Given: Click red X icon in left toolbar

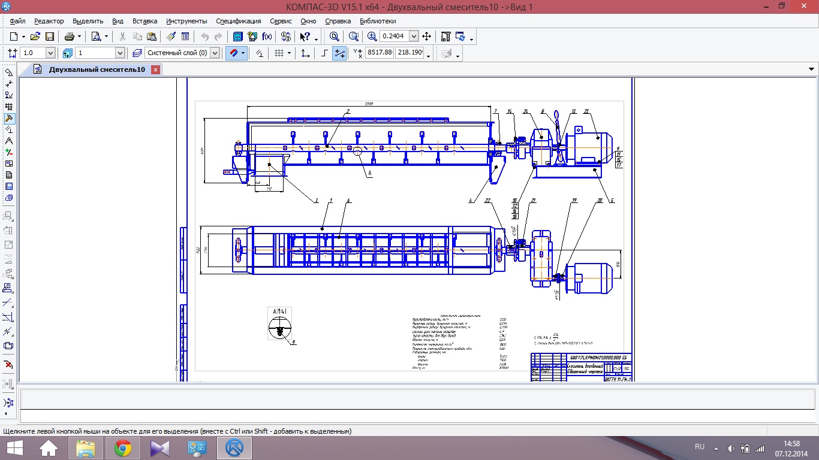Looking at the screenshot, I should 8,365.
